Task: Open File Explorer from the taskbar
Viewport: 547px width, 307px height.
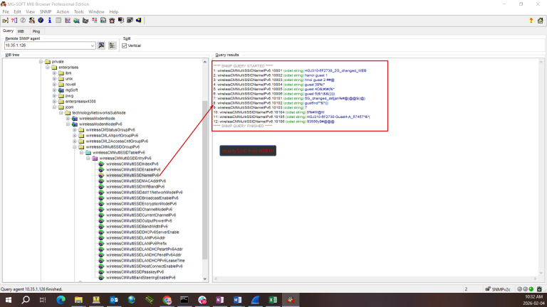Action: point(78,300)
